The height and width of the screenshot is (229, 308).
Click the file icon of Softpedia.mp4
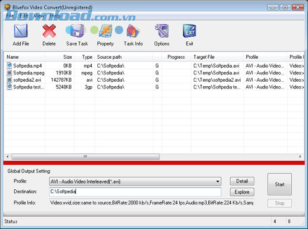pyautogui.click(x=9, y=66)
